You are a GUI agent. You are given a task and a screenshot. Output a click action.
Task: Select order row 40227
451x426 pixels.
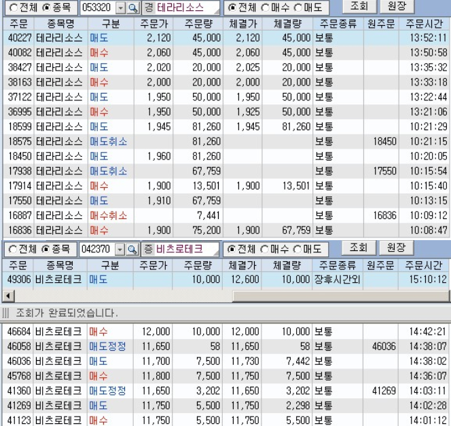pos(226,37)
